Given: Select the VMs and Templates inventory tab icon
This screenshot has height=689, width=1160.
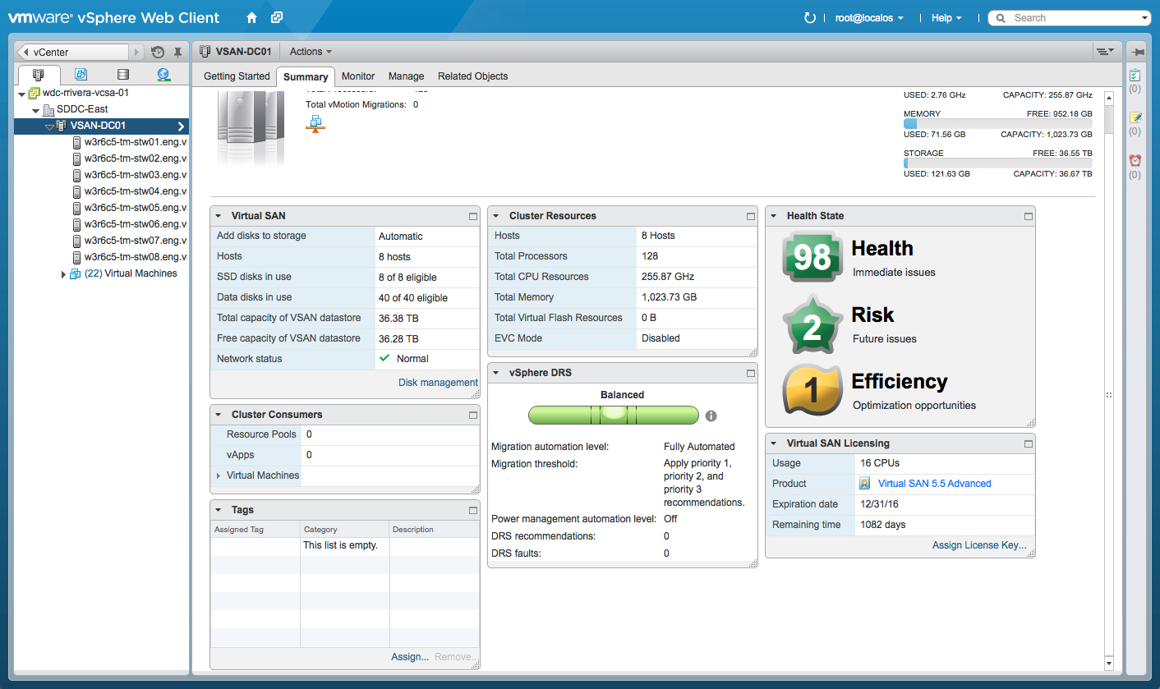Looking at the screenshot, I should (81, 75).
